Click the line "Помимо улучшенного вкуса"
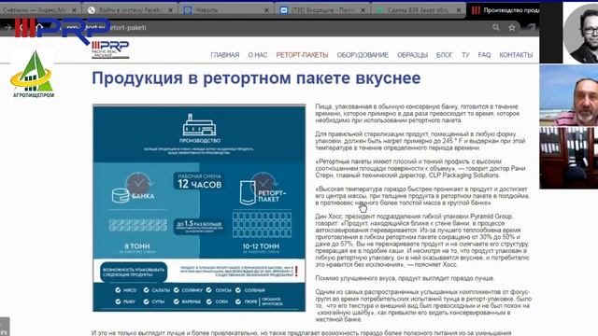The width and height of the screenshot is (598, 336). click(x=405, y=278)
